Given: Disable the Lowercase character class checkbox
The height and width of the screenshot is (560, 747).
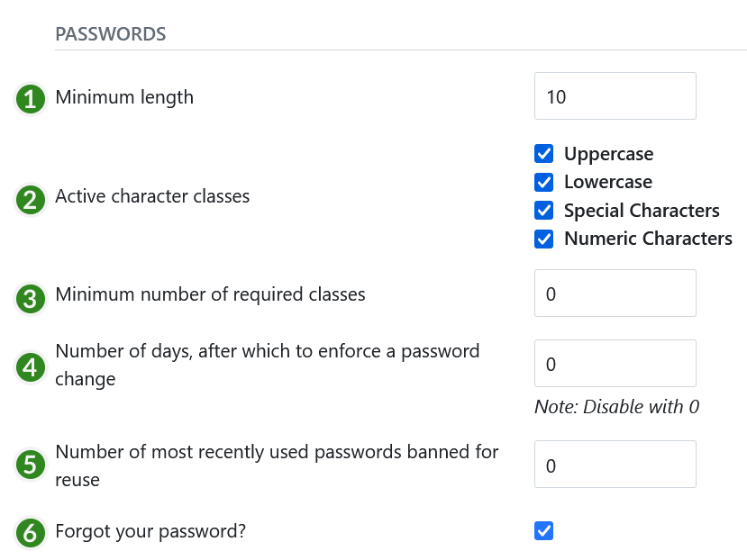Looking at the screenshot, I should click(x=543, y=182).
